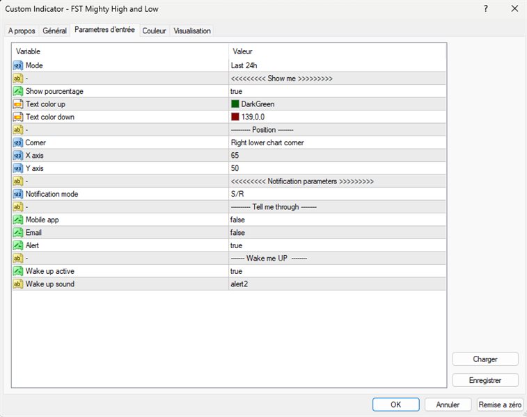Switch to the Couleur tab
This screenshot has height=417, width=527.
(x=154, y=31)
